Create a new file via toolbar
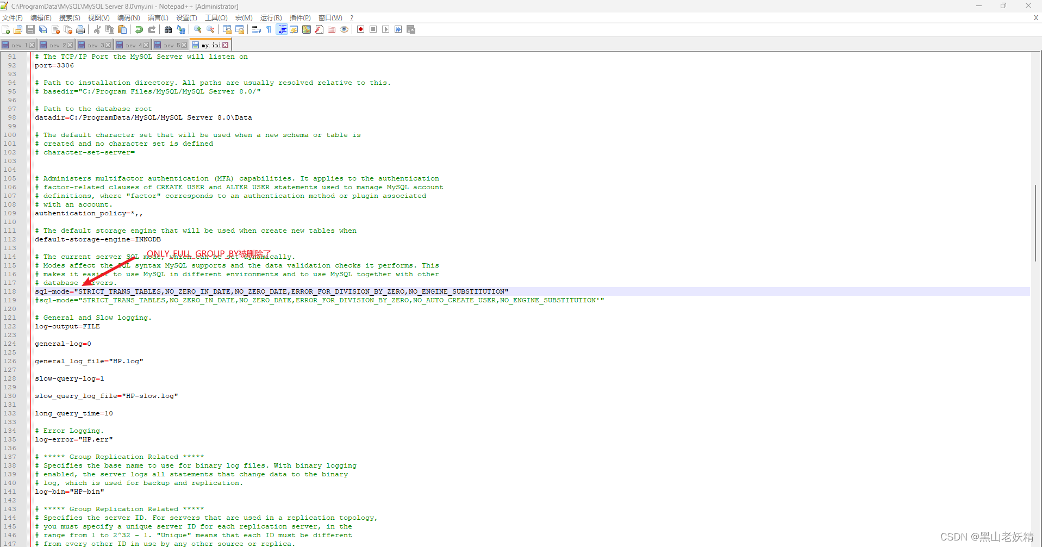 [x=6, y=29]
